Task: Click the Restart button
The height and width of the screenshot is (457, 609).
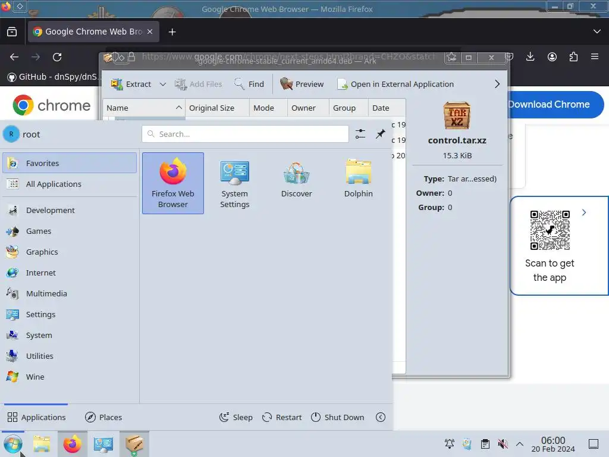Action: 282,417
